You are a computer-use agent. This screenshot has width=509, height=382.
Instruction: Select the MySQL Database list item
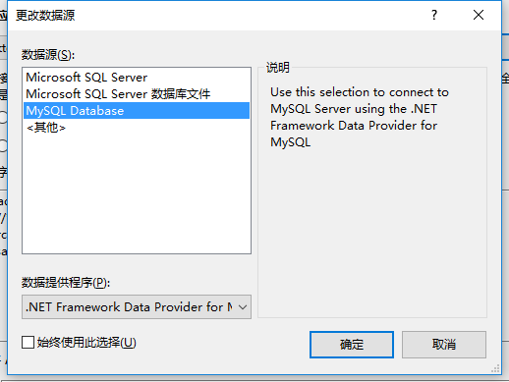[x=137, y=111]
